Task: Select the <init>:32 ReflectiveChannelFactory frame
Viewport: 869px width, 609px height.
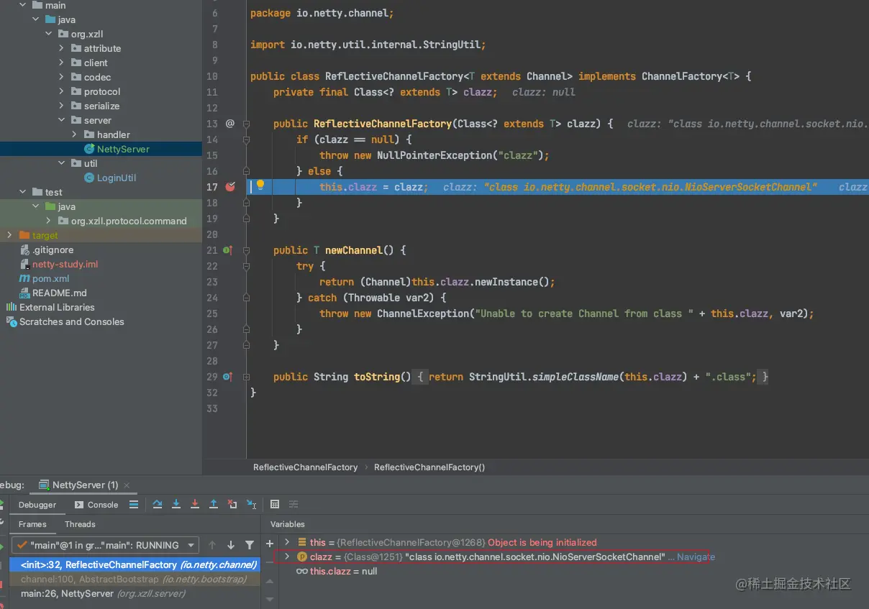Action: pyautogui.click(x=135, y=564)
